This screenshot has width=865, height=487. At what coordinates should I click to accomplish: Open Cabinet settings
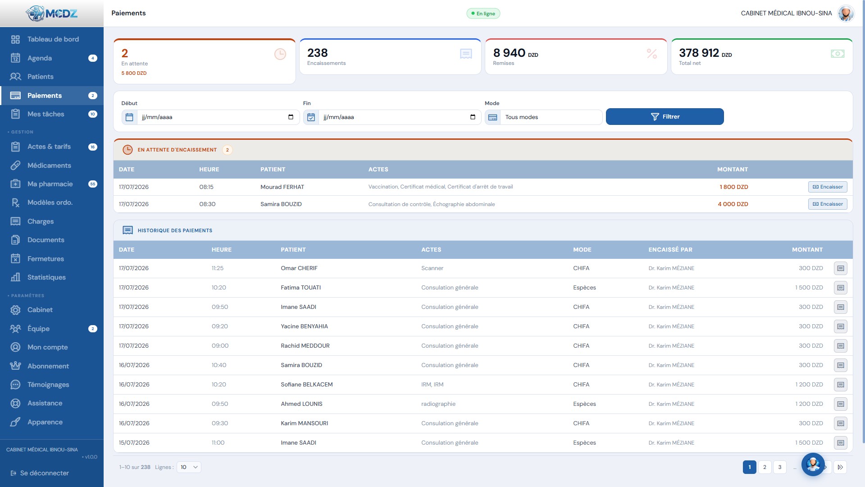click(x=52, y=310)
